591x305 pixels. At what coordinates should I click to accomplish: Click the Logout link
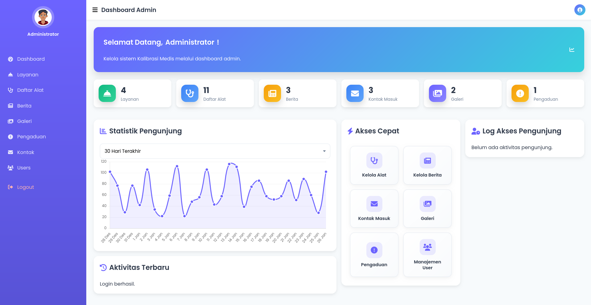point(25,187)
